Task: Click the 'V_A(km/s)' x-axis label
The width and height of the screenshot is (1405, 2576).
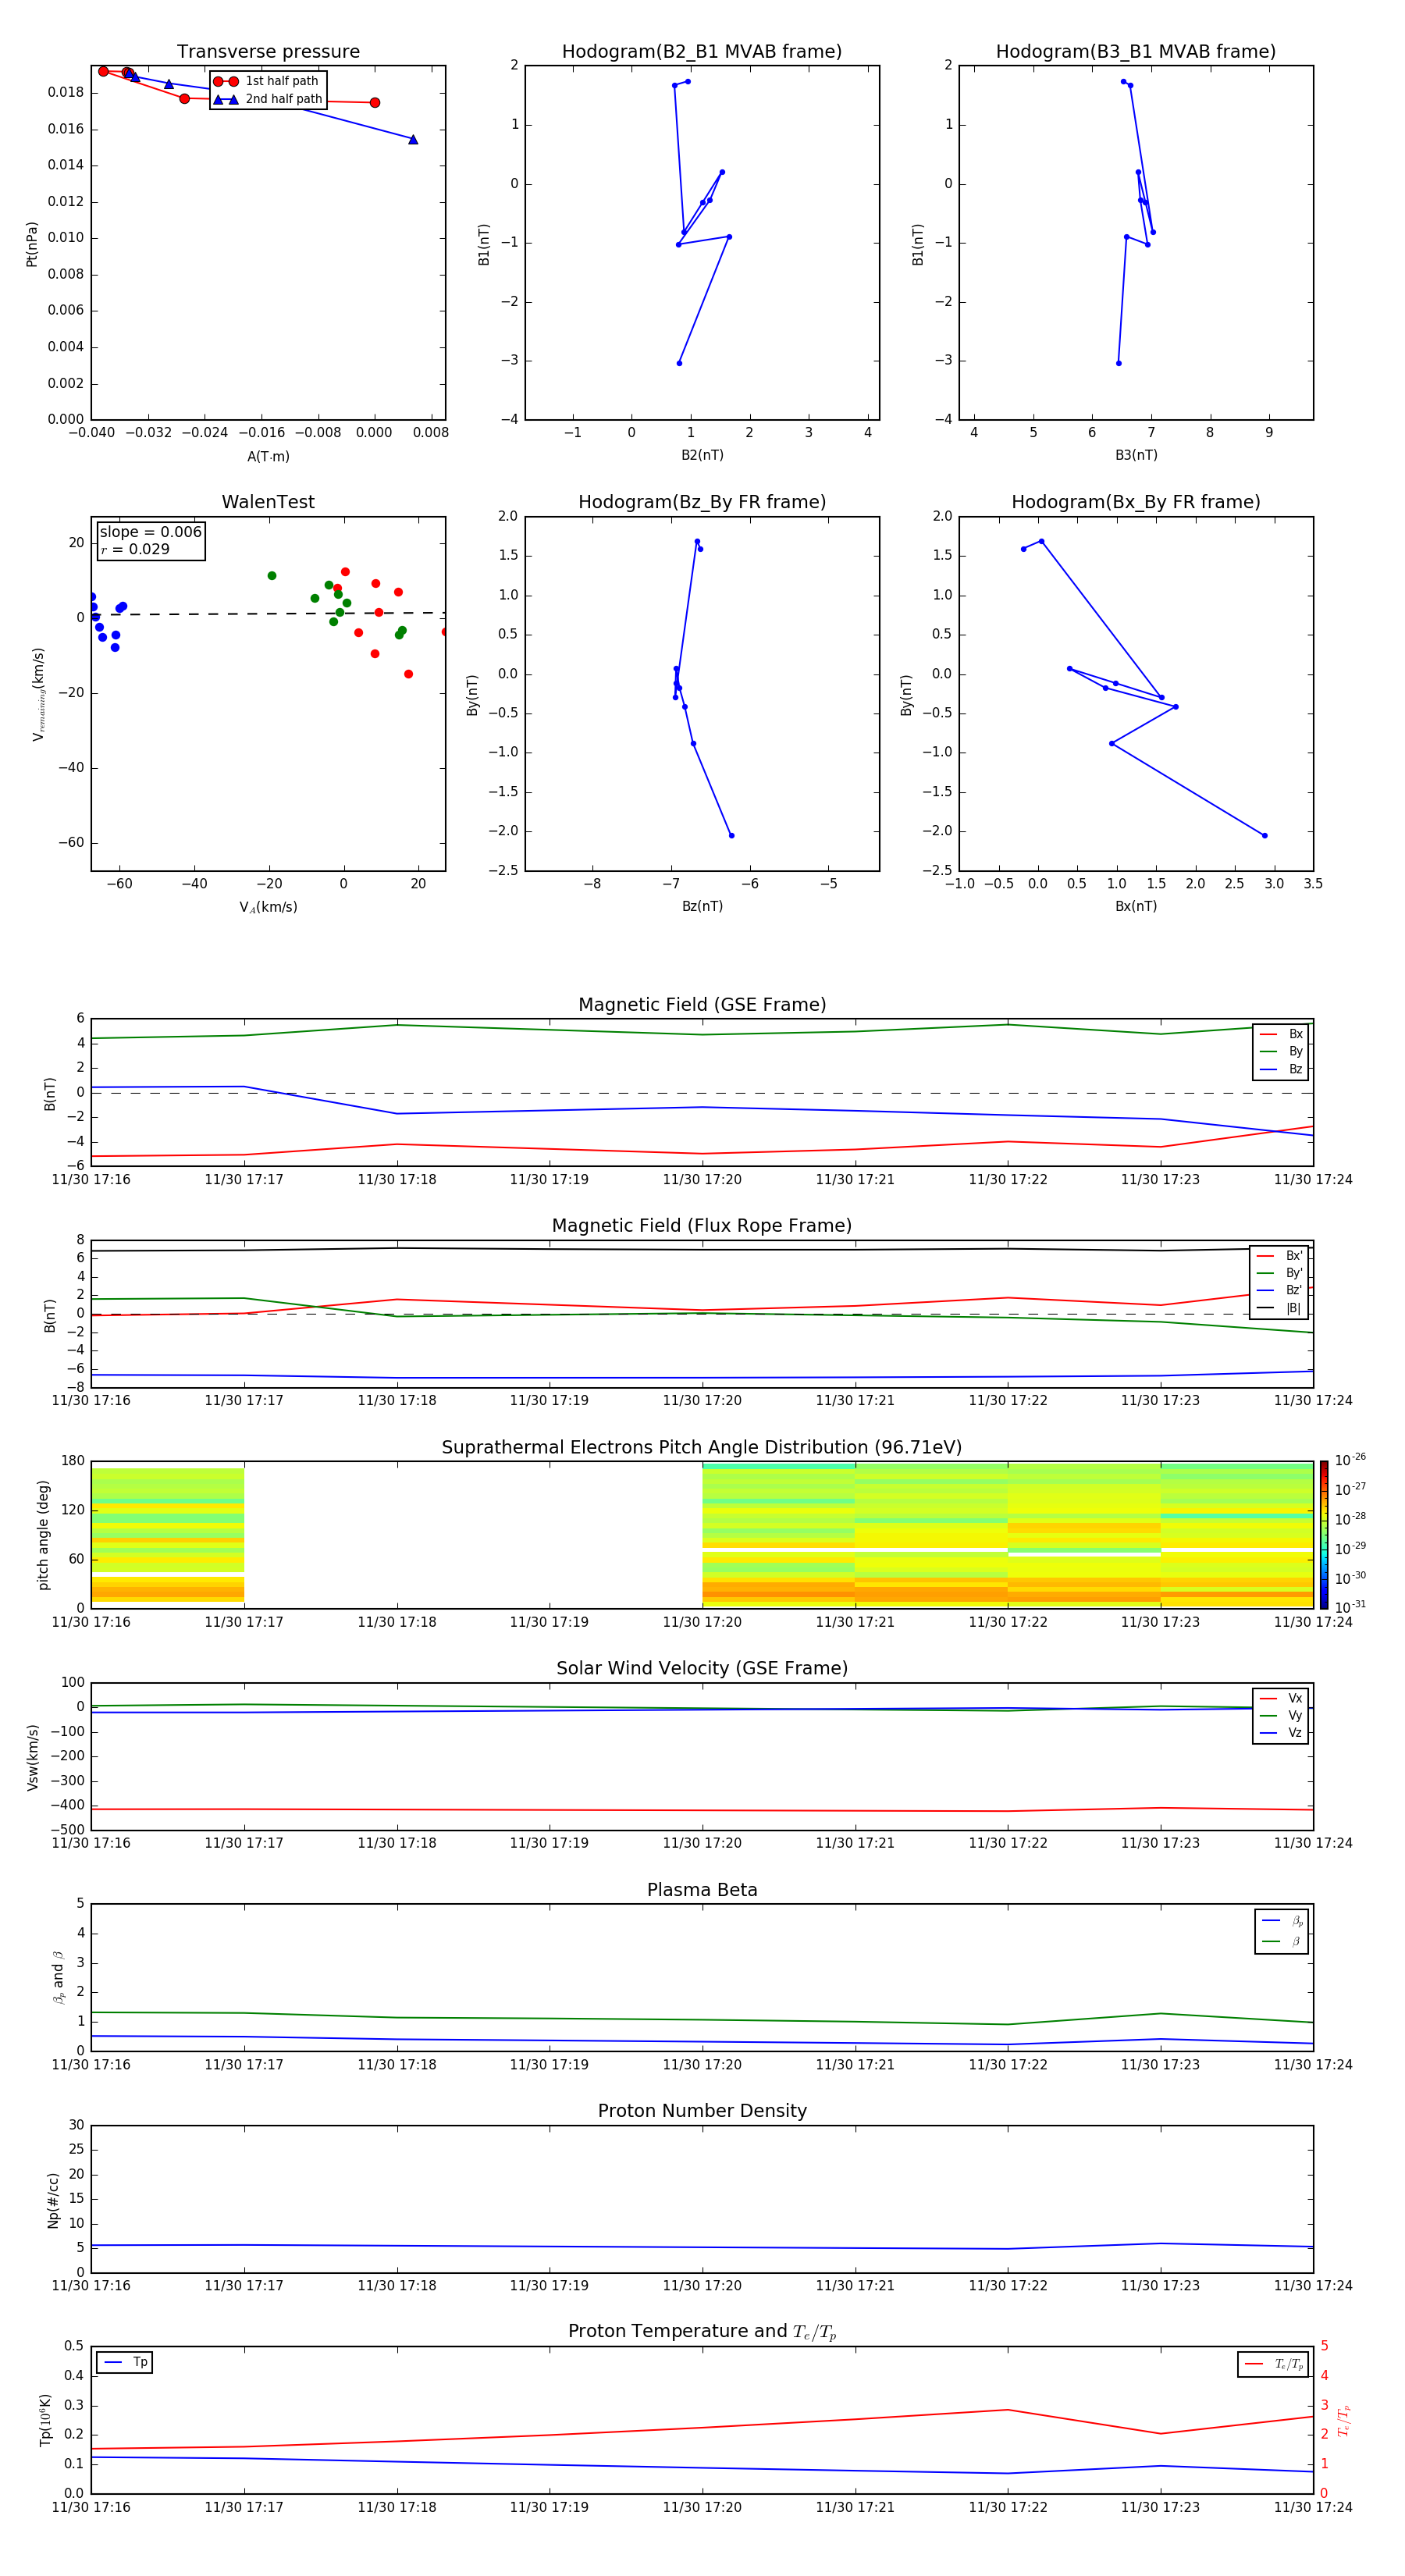Action: click(268, 908)
